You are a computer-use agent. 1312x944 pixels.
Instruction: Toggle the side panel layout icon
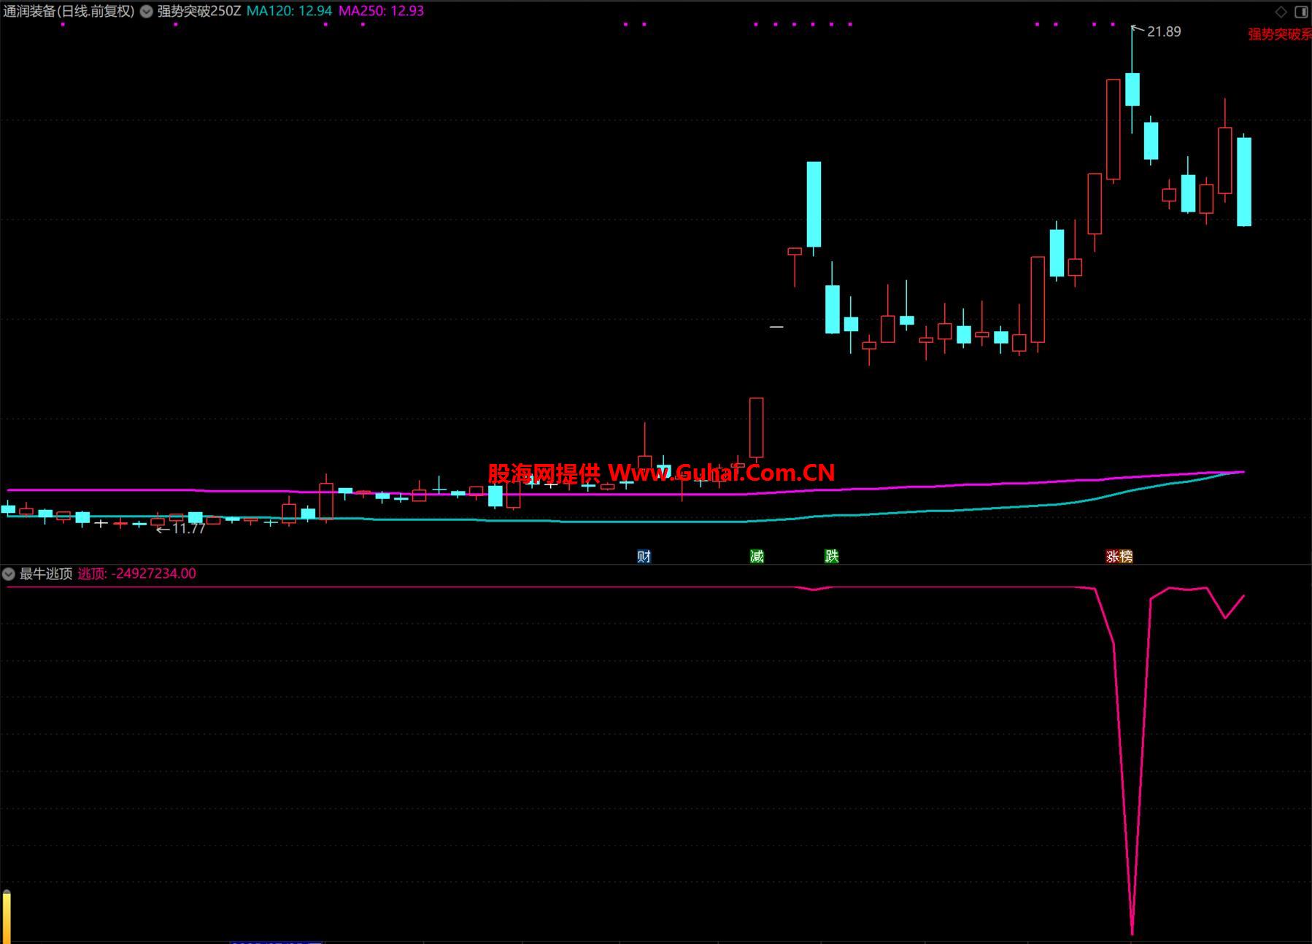(1301, 12)
